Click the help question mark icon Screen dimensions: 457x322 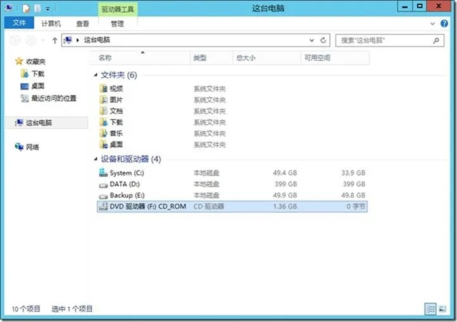pos(444,23)
